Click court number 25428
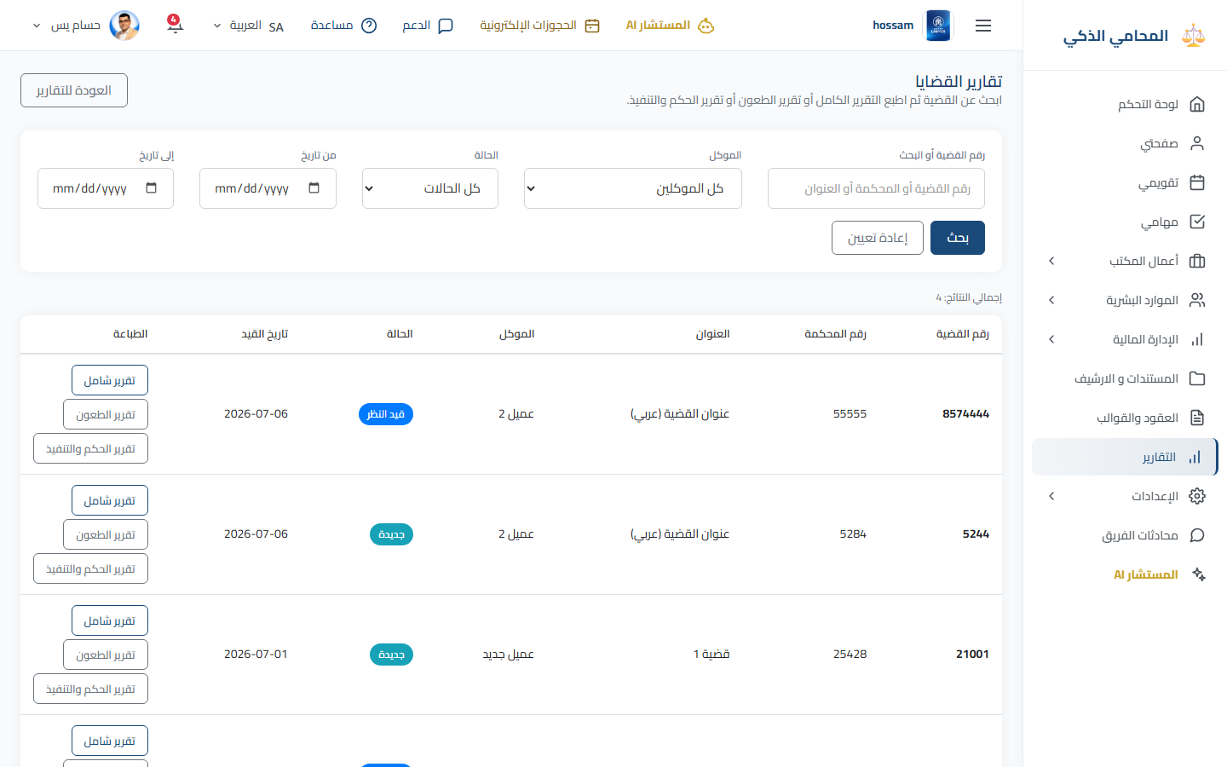This screenshot has height=767, width=1227. tap(850, 655)
